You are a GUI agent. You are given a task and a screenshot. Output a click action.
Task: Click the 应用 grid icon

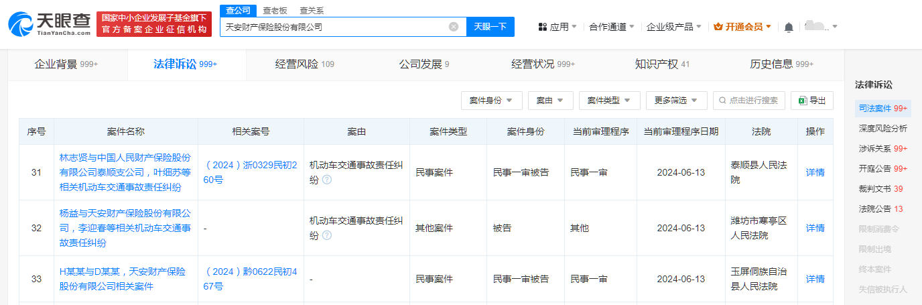[542, 27]
